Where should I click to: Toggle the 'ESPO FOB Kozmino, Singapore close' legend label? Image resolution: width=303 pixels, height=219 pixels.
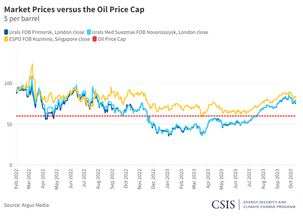pyautogui.click(x=49, y=39)
